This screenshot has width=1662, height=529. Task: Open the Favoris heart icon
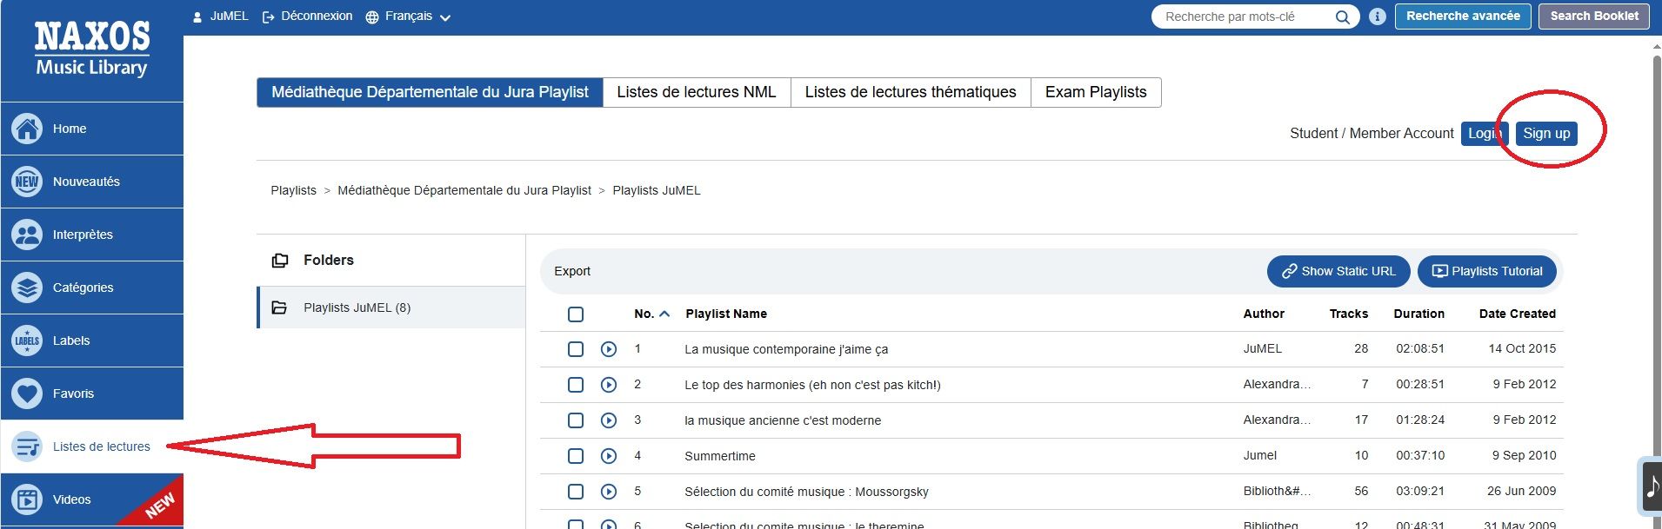tap(27, 393)
